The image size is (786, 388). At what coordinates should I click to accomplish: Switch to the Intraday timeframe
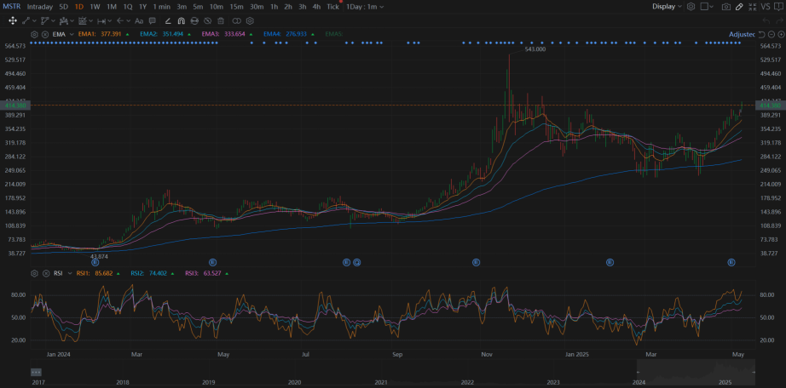[x=39, y=7]
